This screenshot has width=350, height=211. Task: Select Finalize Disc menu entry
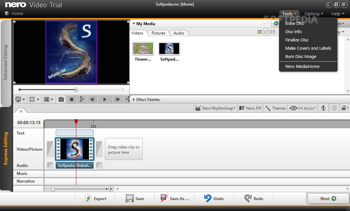click(x=308, y=40)
